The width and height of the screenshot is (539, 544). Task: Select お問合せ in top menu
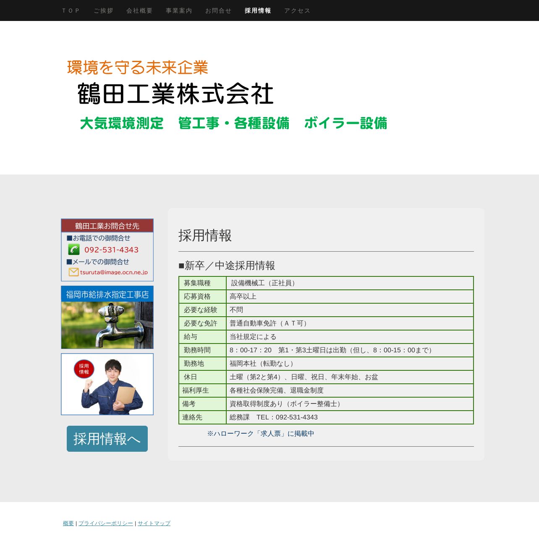click(x=218, y=10)
